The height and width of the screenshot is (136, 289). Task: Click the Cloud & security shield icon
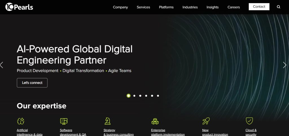tap(249, 121)
